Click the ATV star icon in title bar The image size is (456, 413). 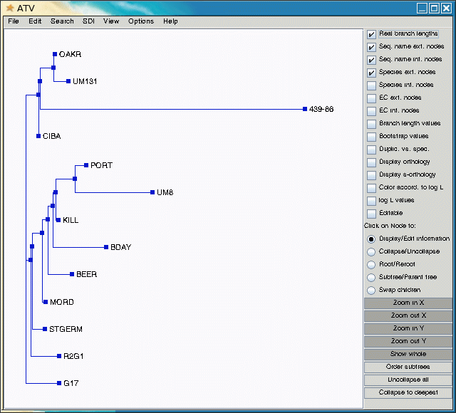9,8
